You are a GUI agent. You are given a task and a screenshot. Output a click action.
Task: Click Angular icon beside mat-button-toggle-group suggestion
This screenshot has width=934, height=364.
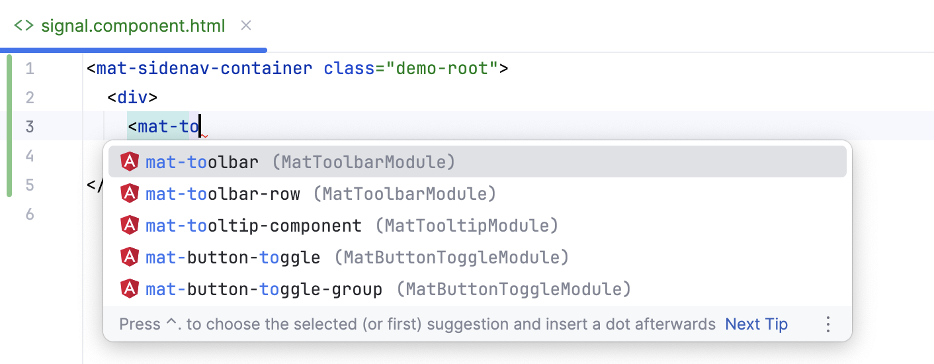point(130,289)
